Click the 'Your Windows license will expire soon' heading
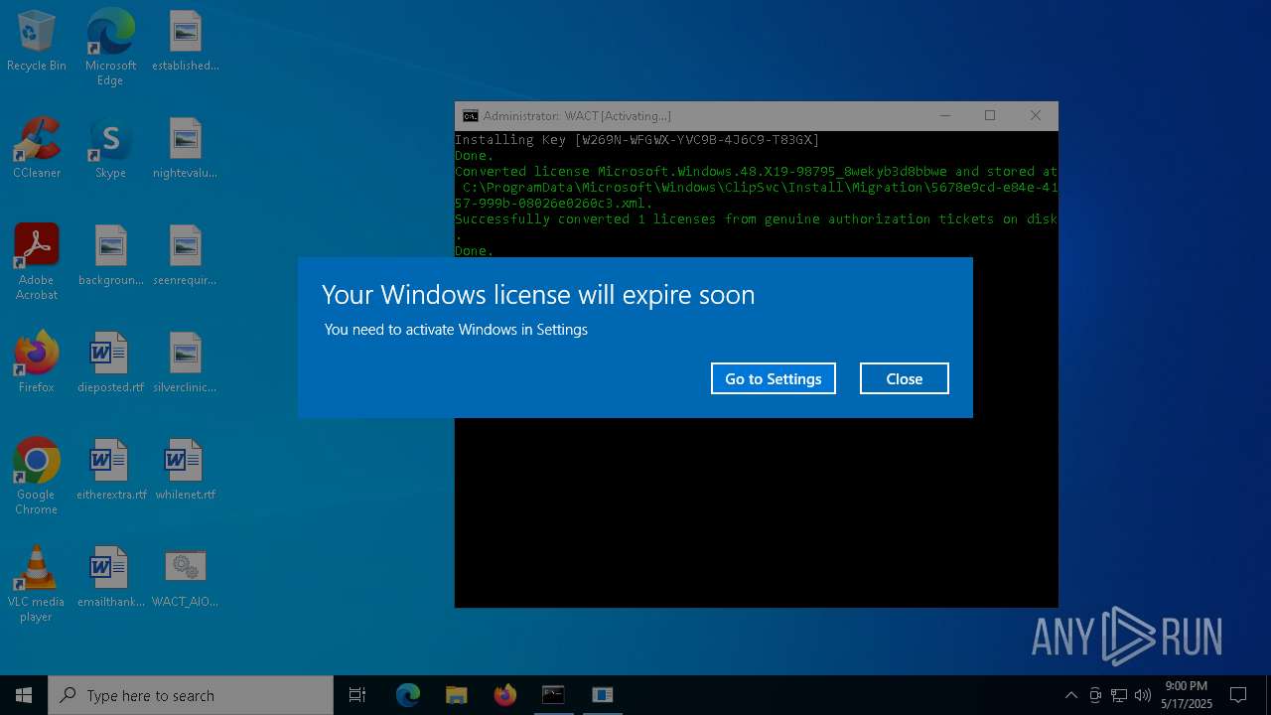Screen dimensions: 1271x715 click(x=538, y=294)
